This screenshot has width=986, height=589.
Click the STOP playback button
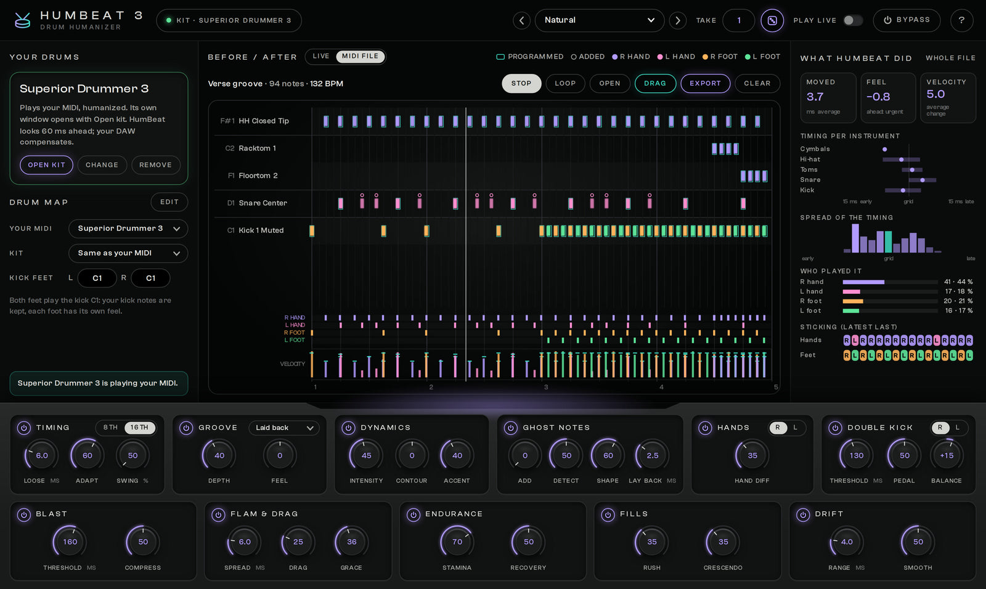pyautogui.click(x=521, y=83)
